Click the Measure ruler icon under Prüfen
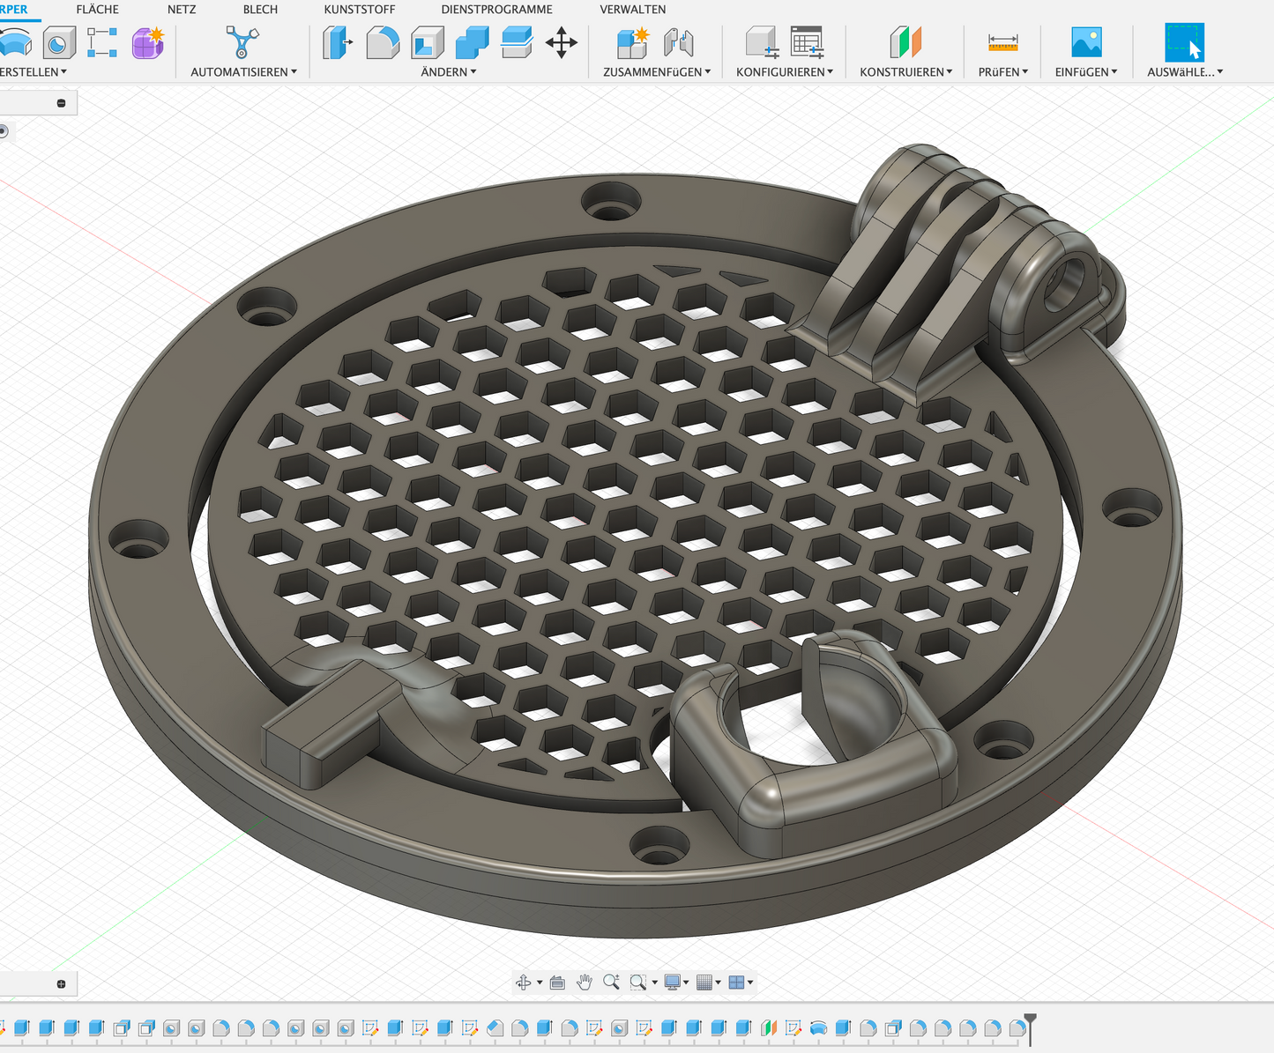Viewport: 1274px width, 1053px height. coord(1002,42)
